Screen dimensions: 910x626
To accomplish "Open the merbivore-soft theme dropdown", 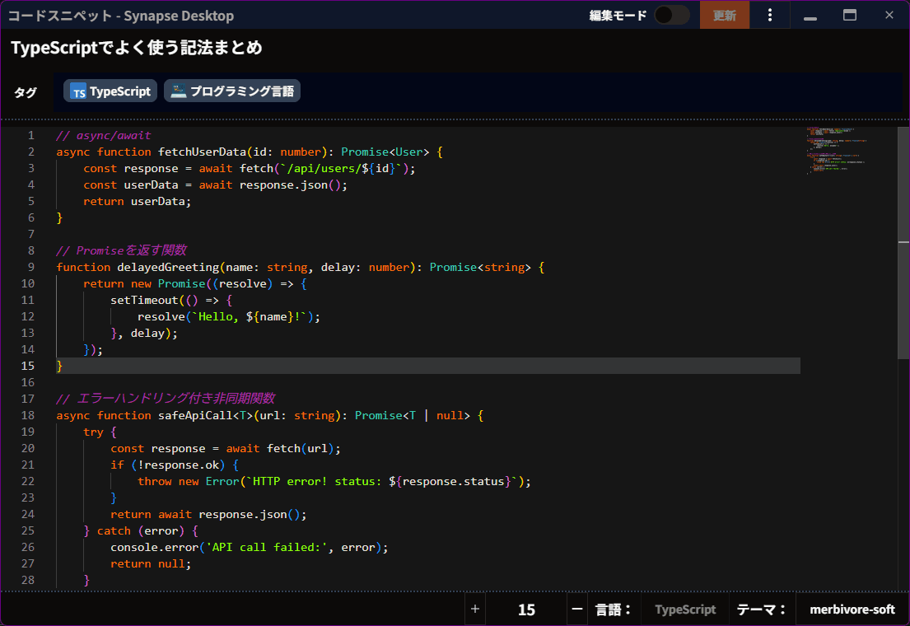I will pos(852,610).
